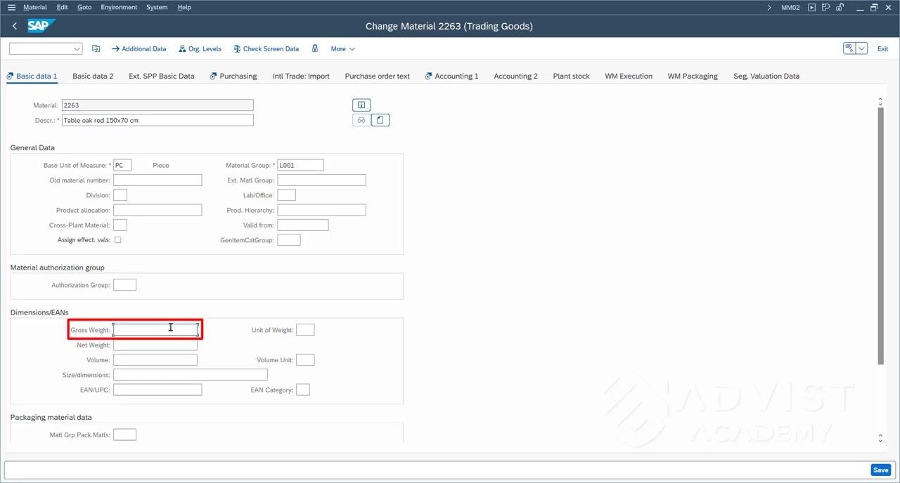Open the command field dropdown
This screenshot has width=900, height=483.
coord(77,49)
